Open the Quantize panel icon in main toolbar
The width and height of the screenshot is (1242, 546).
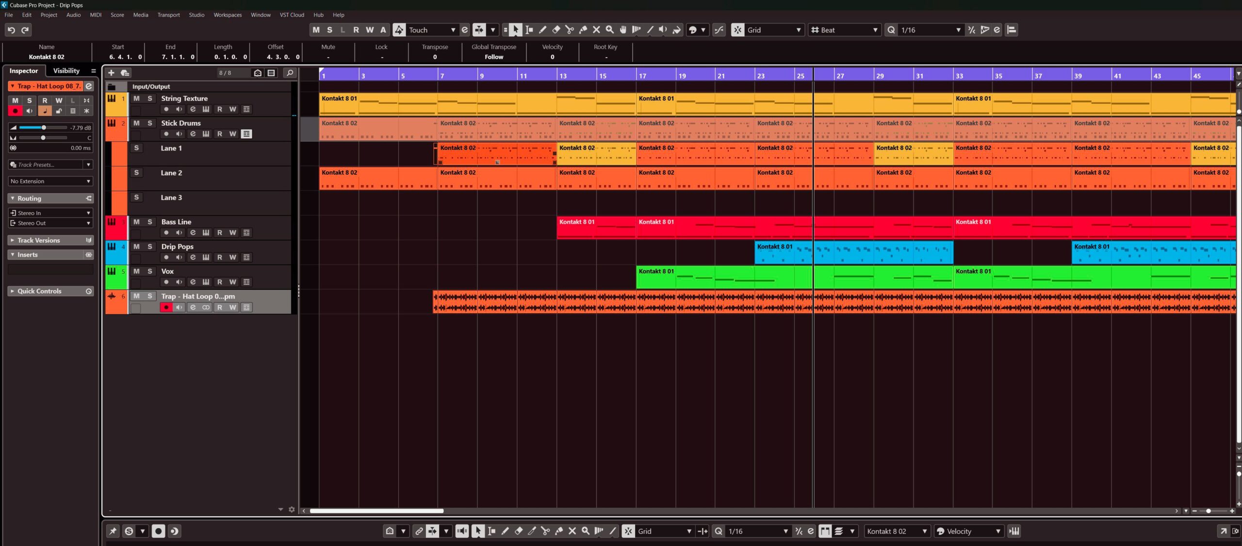point(997,30)
